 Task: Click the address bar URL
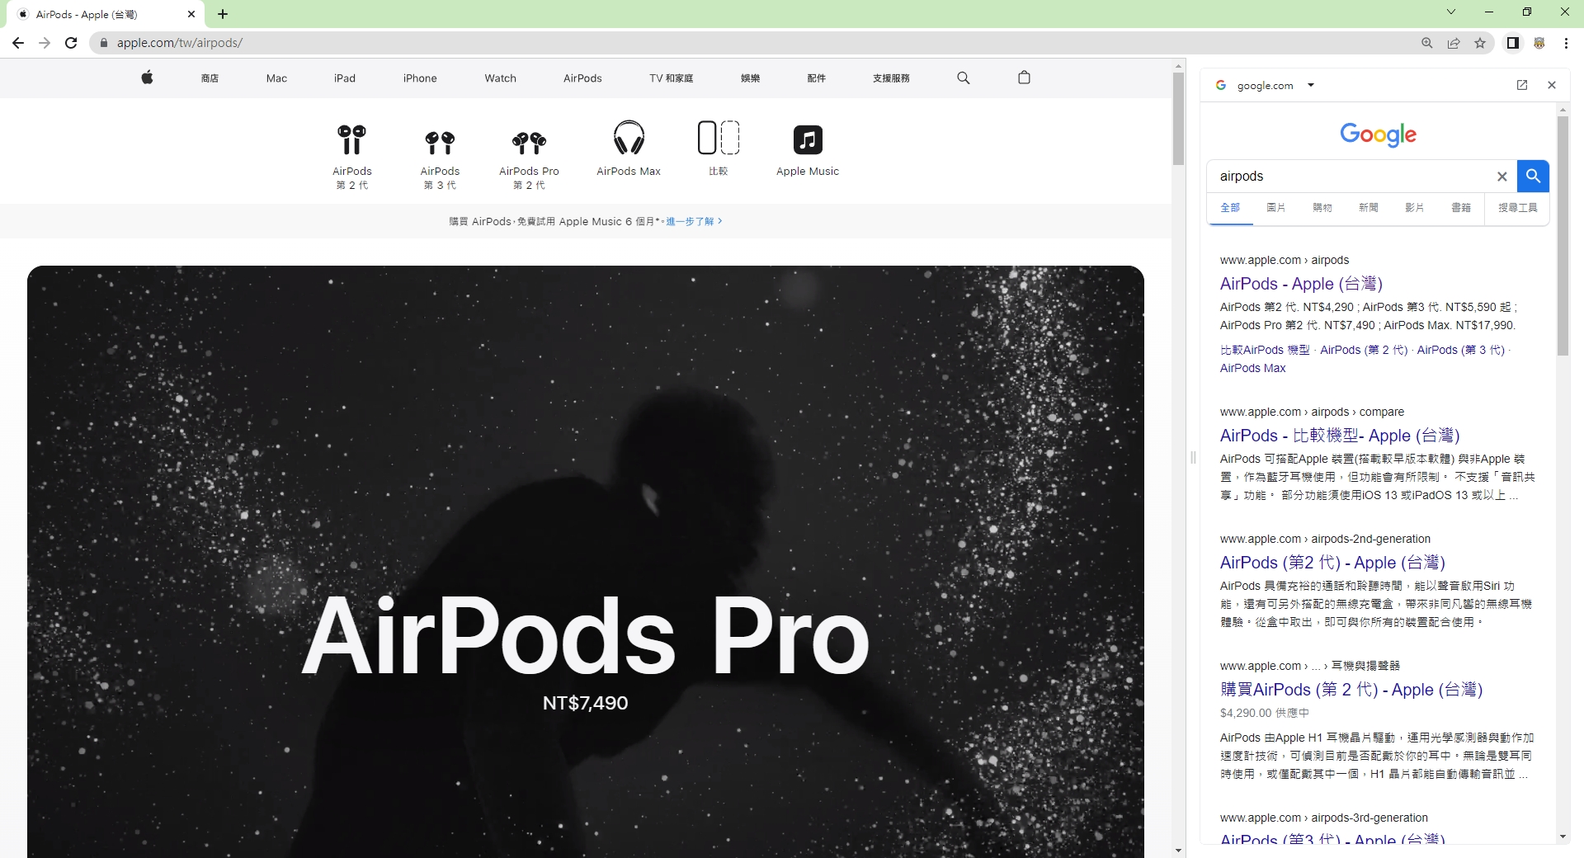(x=179, y=43)
